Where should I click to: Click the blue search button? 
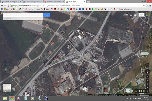click(47, 15)
